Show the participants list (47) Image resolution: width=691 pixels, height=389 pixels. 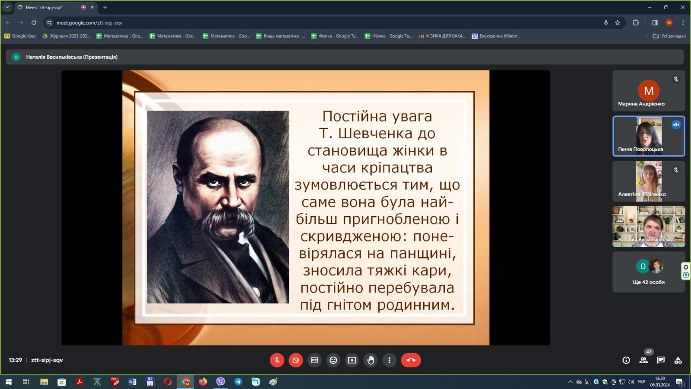(643, 360)
